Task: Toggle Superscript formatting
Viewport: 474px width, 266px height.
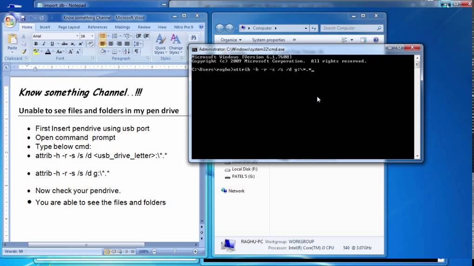Action: tap(80, 44)
